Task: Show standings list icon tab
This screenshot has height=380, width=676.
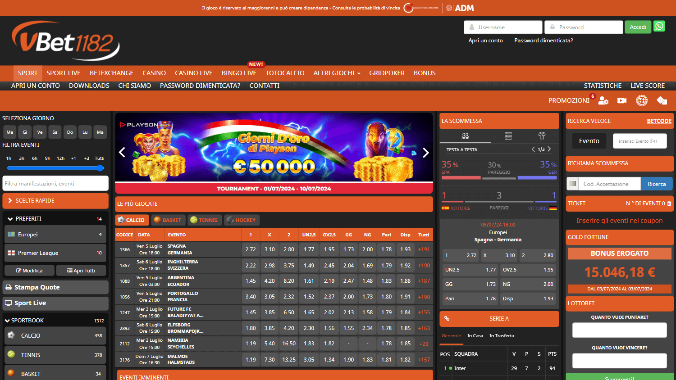Action: point(508,136)
